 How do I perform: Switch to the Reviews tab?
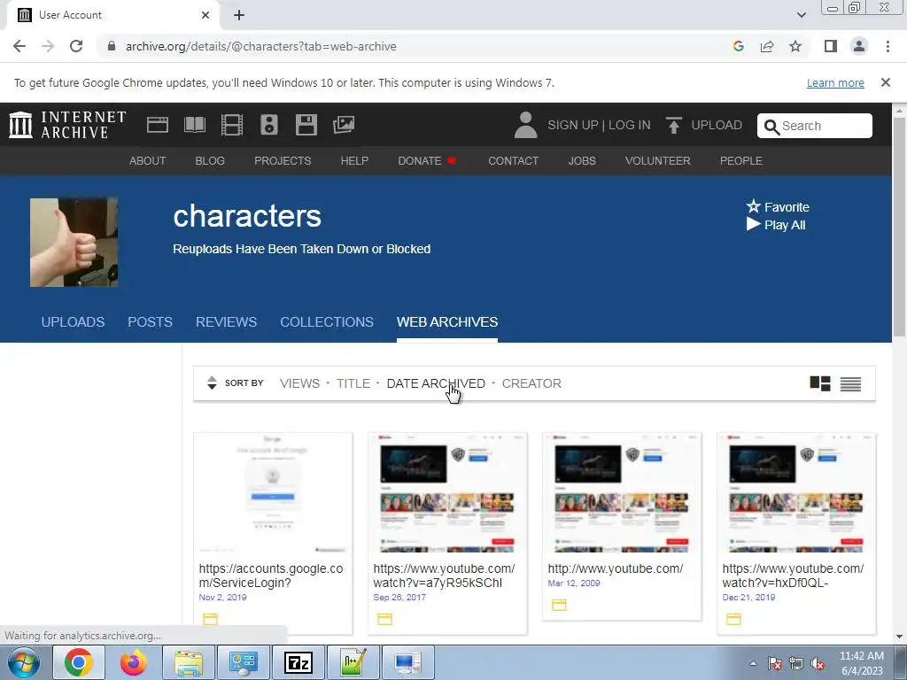click(x=226, y=322)
